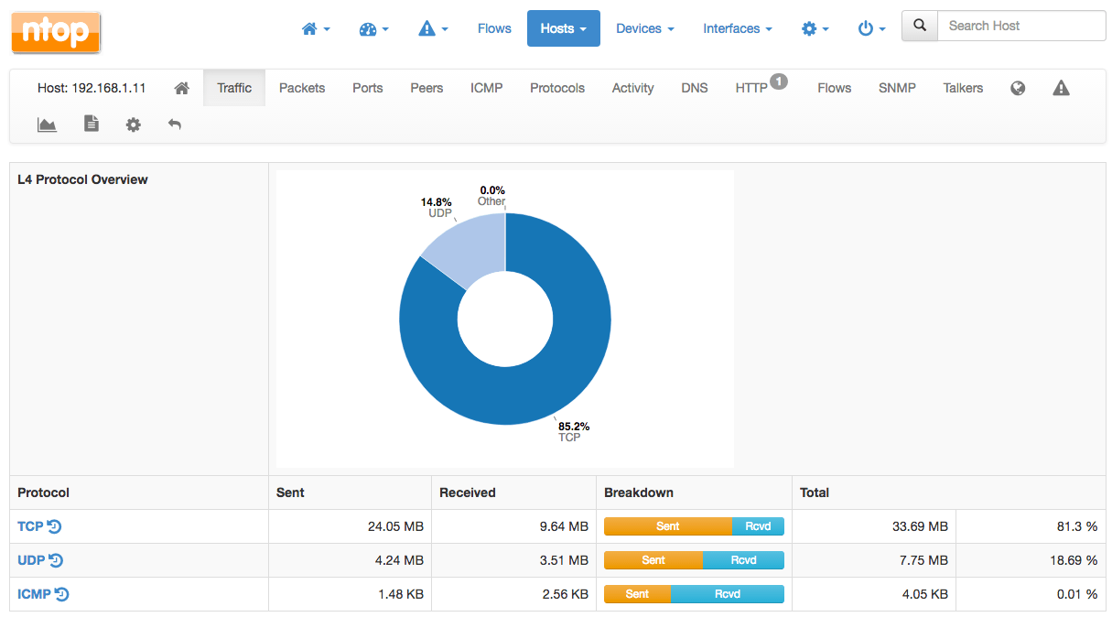The height and width of the screenshot is (617, 1112).
Task: Open the UDP protocol link
Action: [x=31, y=560]
